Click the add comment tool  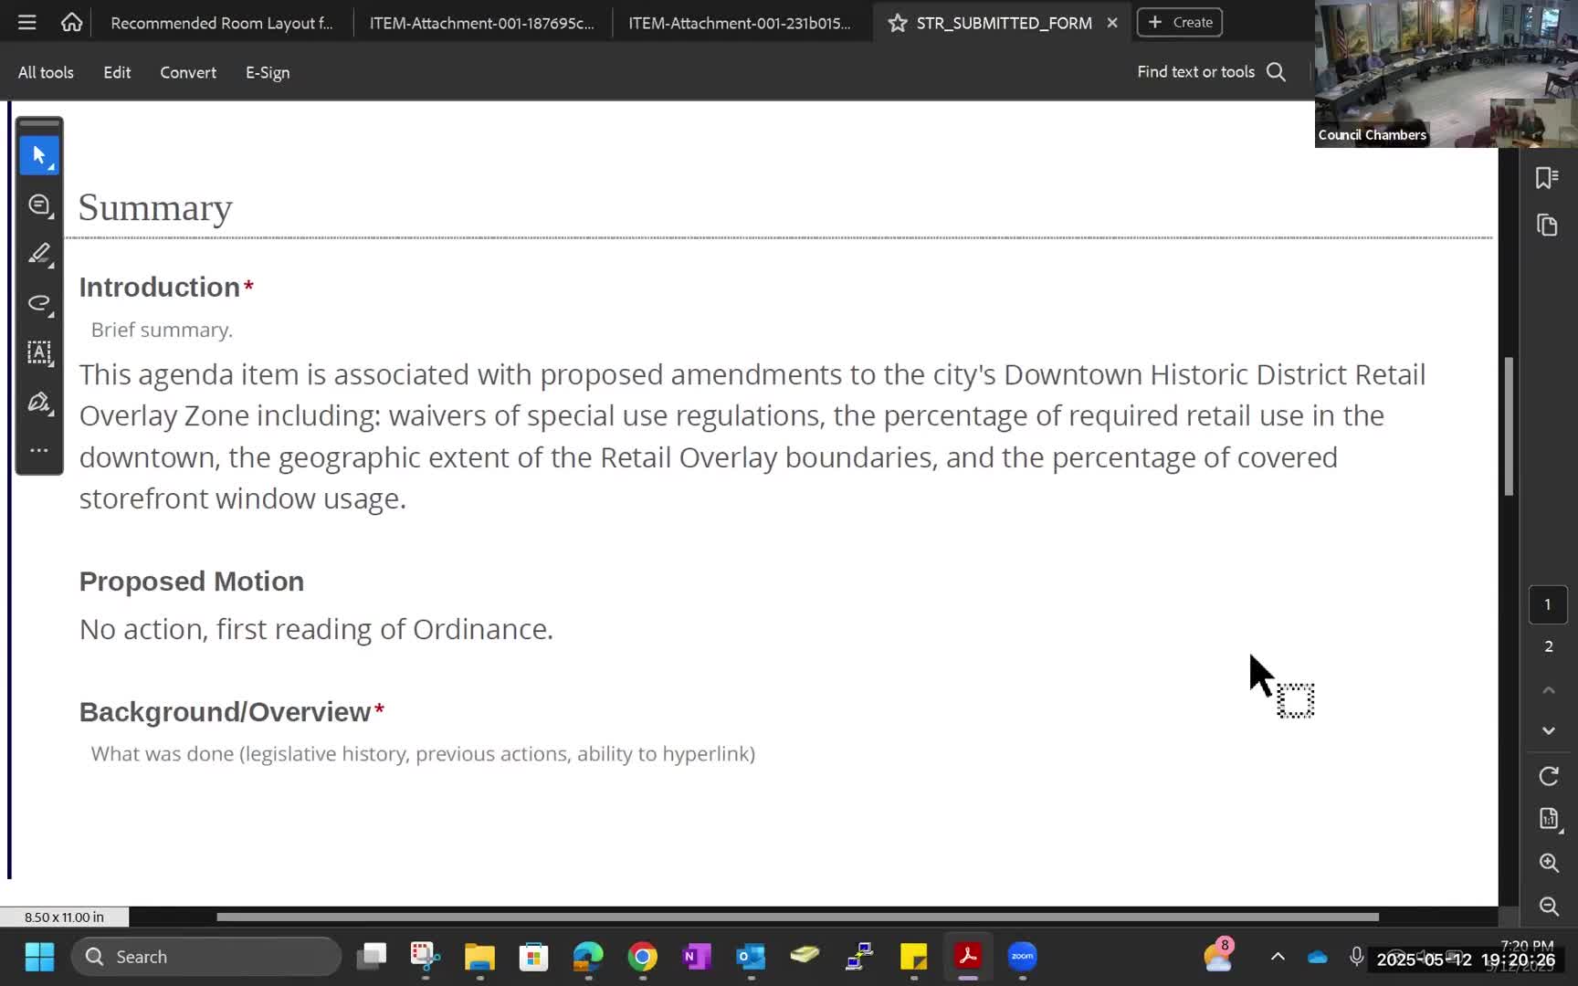39,205
